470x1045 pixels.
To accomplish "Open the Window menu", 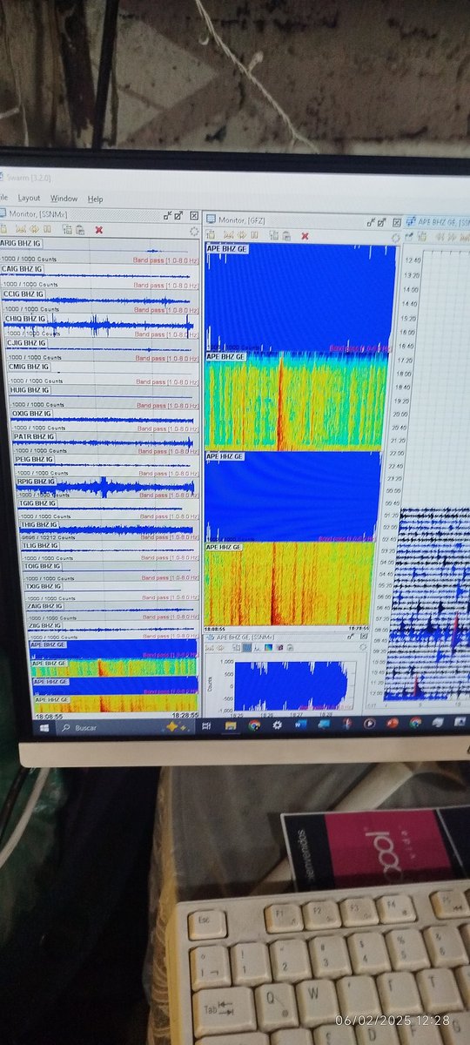I will tap(64, 199).
